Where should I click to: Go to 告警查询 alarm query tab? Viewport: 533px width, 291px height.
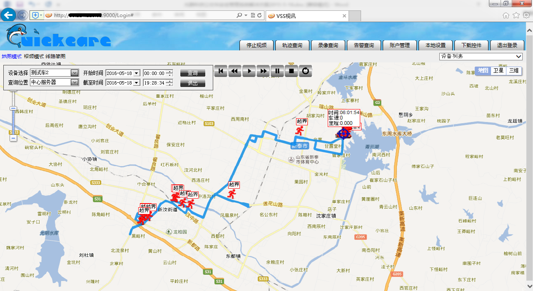tap(364, 45)
